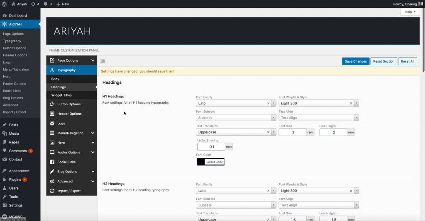
Task: Expand the Footer Options panel chevron
Action: click(93, 152)
